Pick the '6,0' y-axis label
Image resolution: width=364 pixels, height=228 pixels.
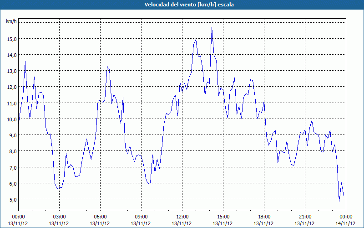[x=13, y=184]
